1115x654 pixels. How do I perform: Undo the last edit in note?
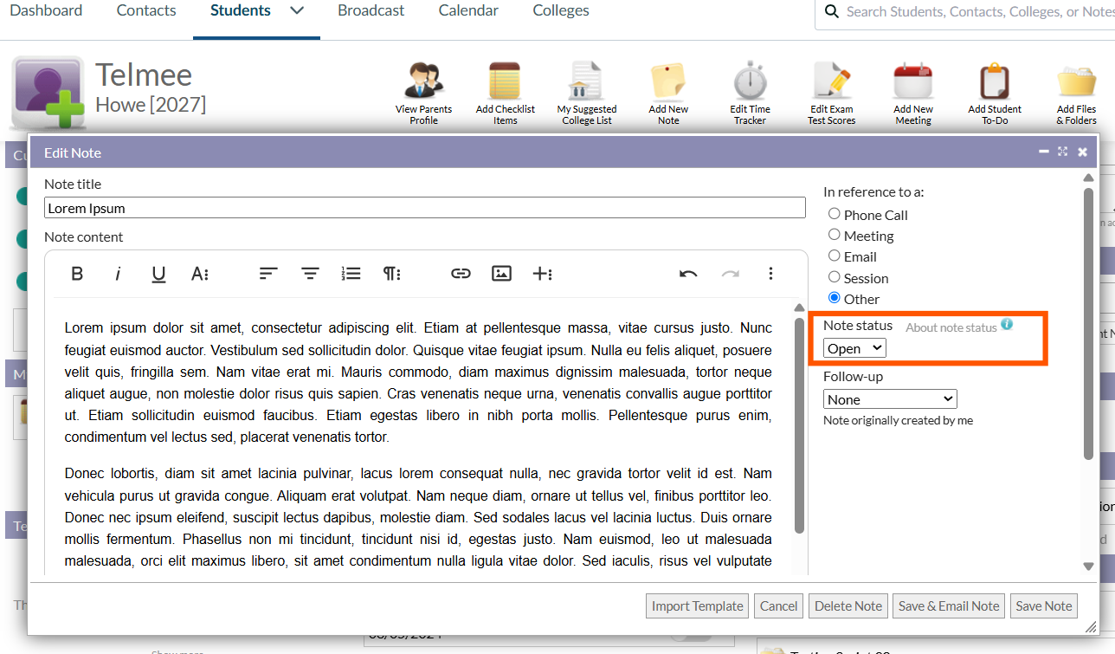pos(688,274)
